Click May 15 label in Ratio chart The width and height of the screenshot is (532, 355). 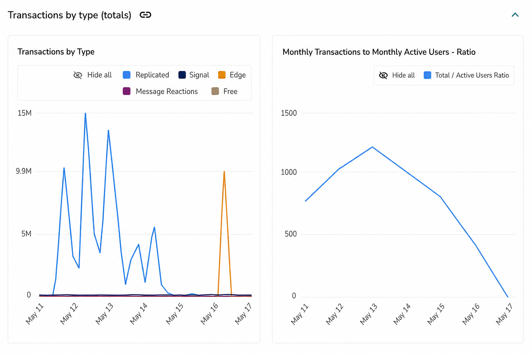435,314
